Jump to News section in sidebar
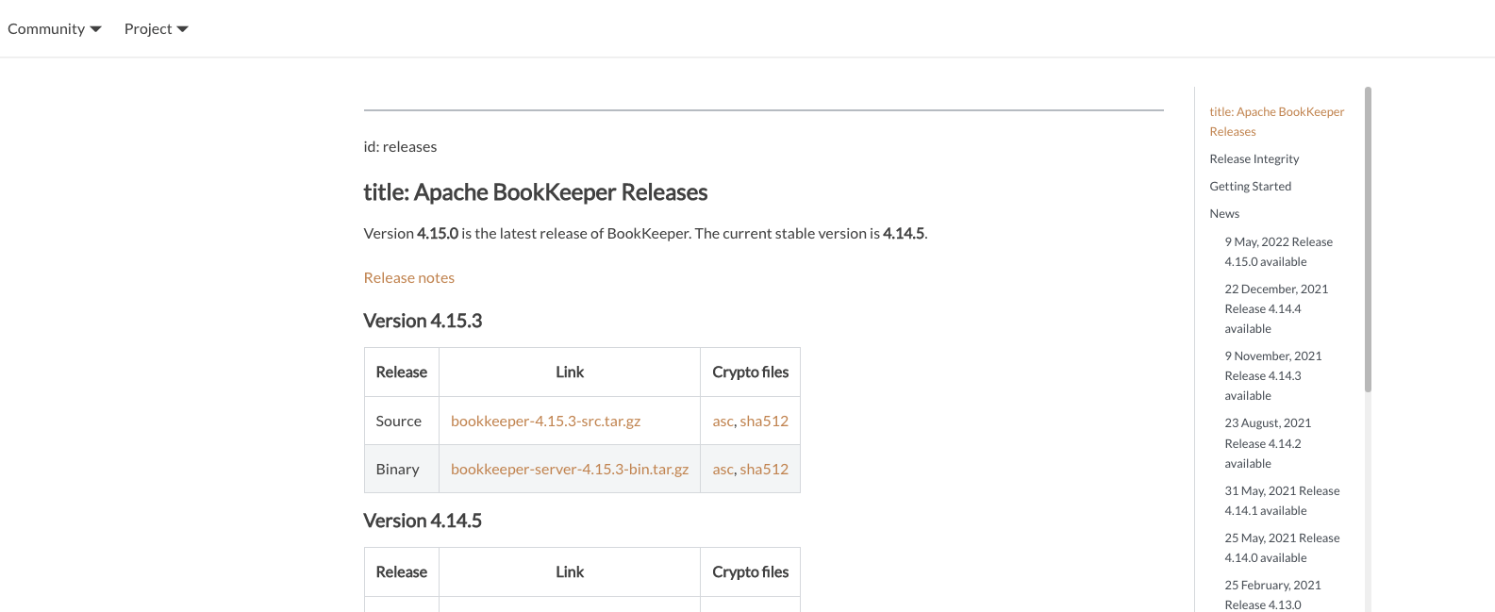Viewport: 1495px width, 612px height. pos(1224,213)
